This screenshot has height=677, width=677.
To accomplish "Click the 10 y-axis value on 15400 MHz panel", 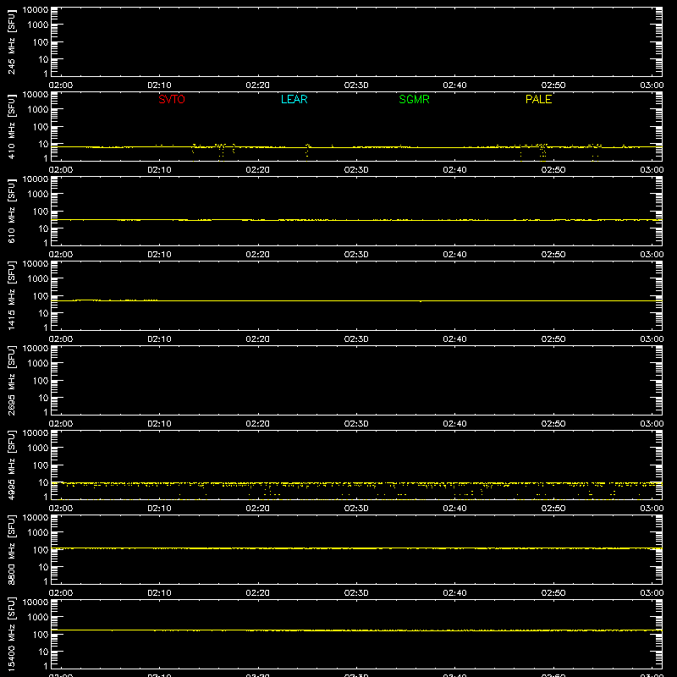I will [43, 652].
